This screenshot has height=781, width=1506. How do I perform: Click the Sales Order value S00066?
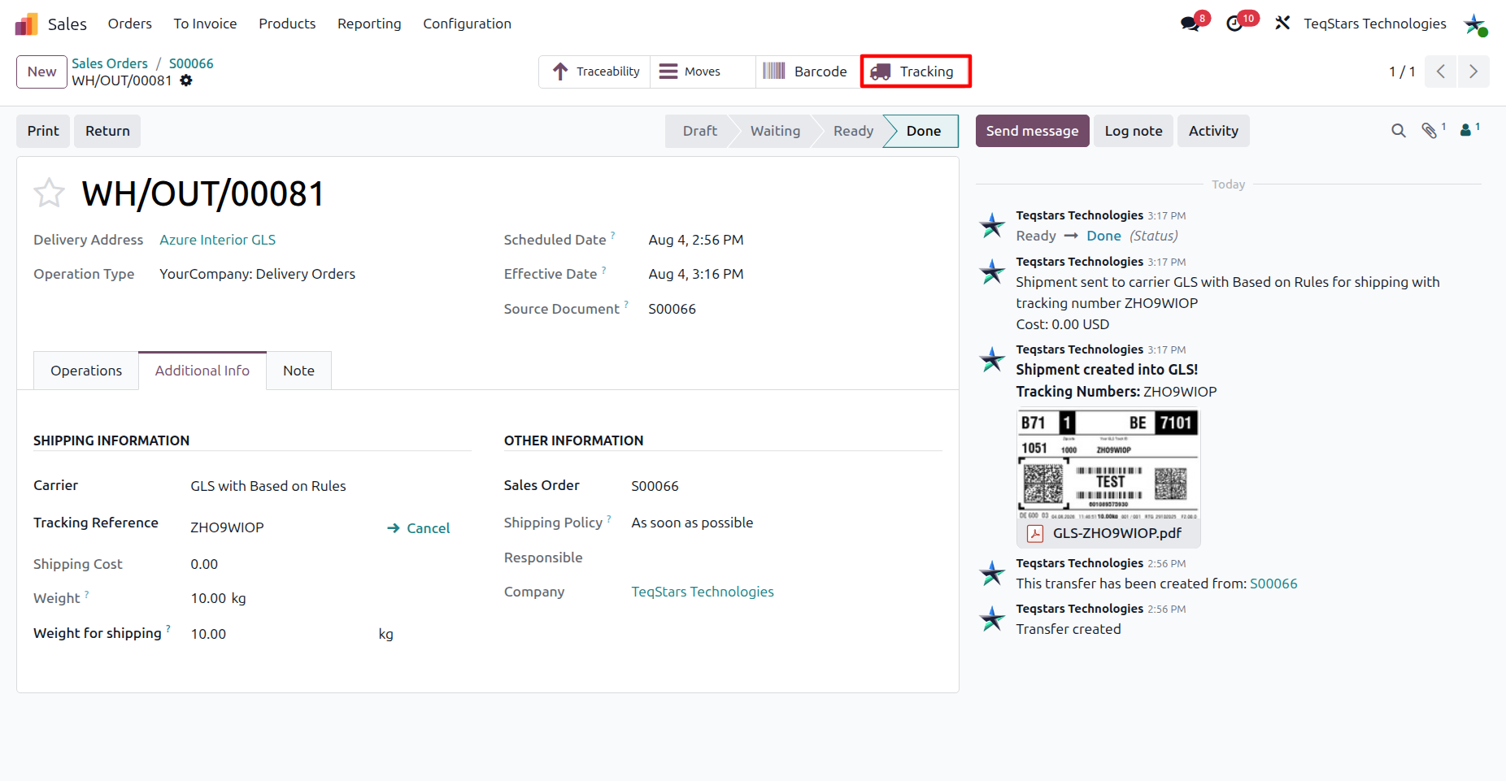655,486
